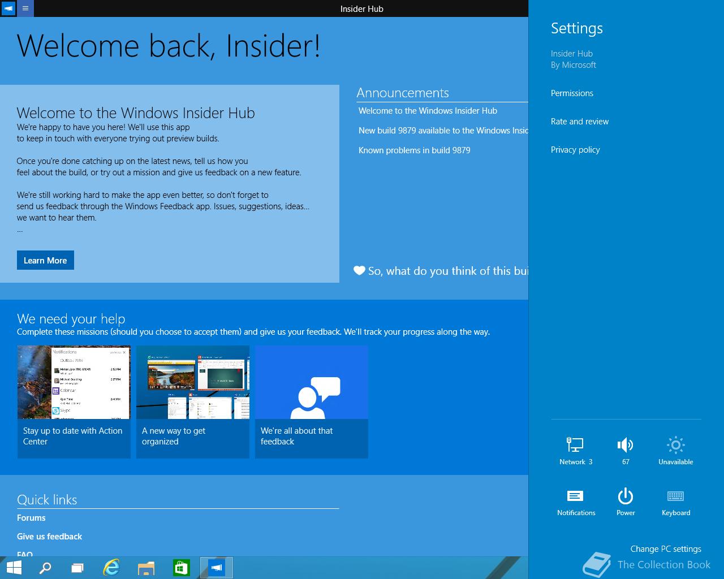
Task: Open 'Welcome to the Windows Insider Hub' announcement
Action: coord(428,111)
